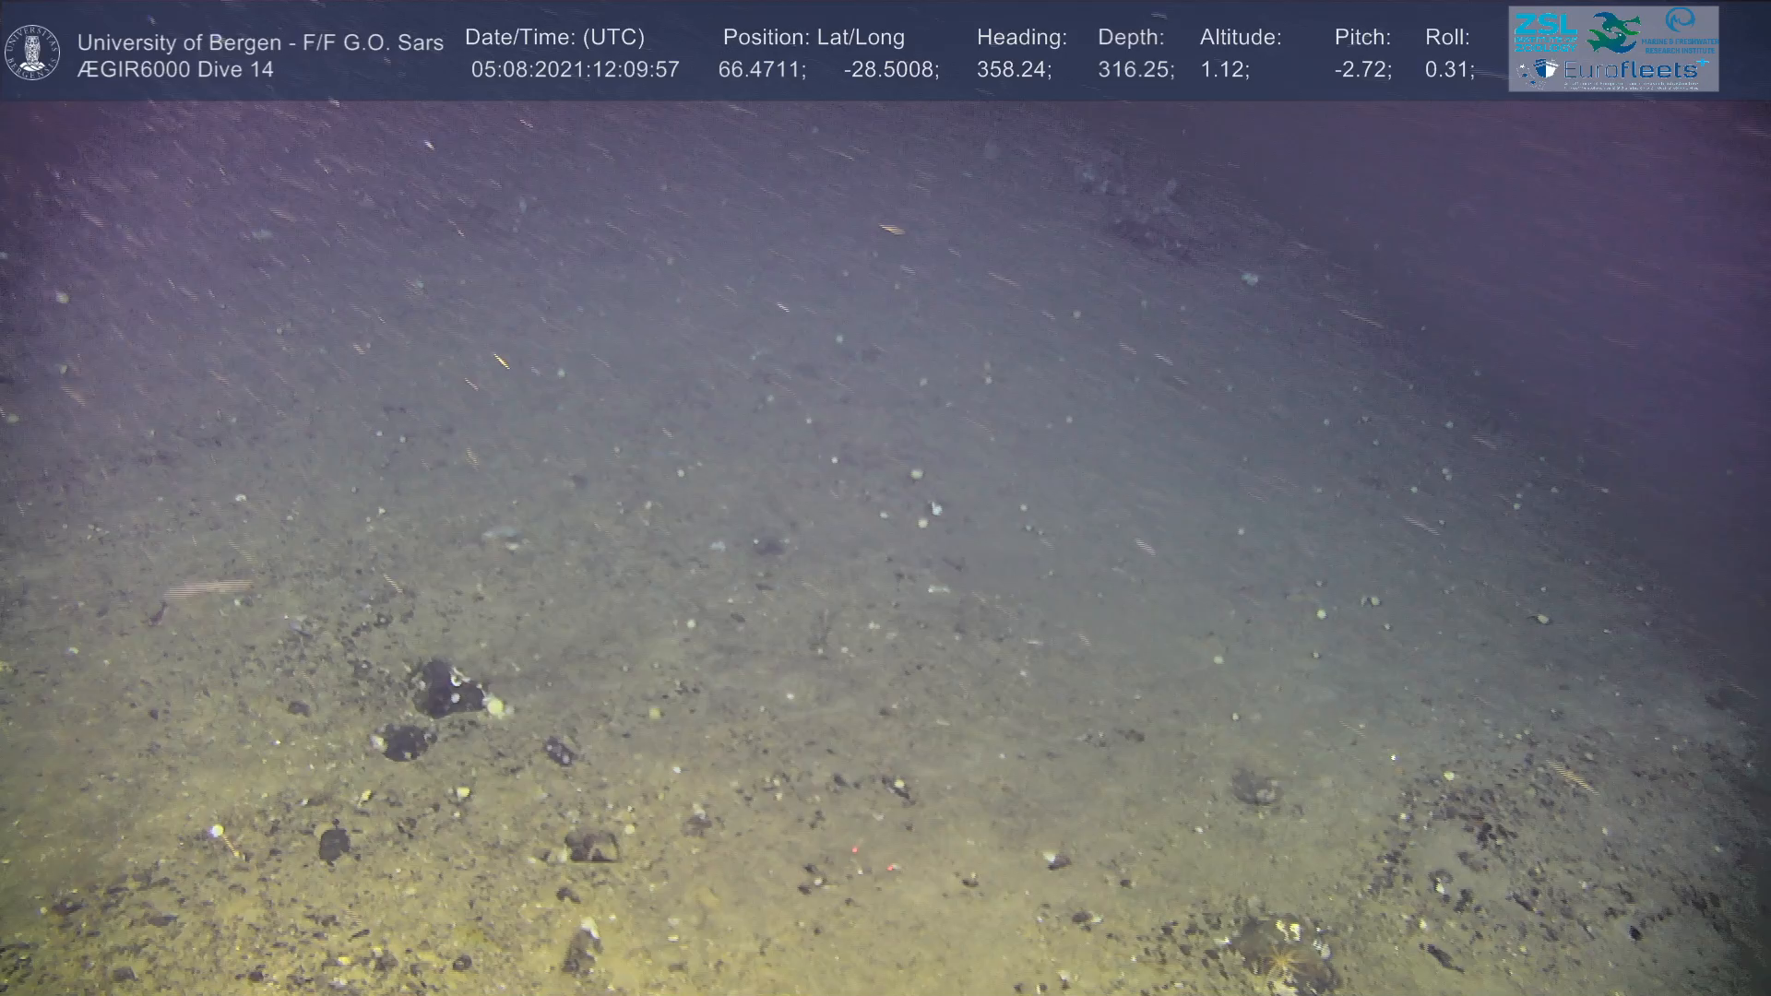The width and height of the screenshot is (1771, 996).
Task: Click the Pitch value -2.72
Action: 1362,70
